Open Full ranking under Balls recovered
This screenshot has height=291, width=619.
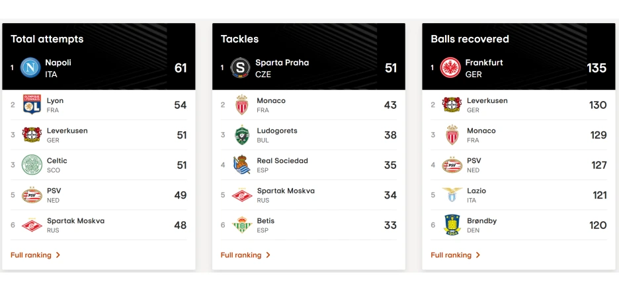coord(451,255)
